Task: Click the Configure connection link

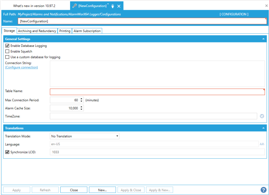Action: tap(22, 67)
